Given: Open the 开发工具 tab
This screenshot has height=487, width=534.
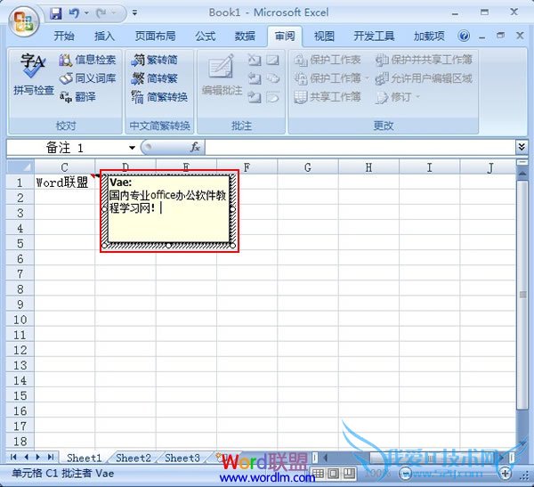Looking at the screenshot, I should 374,36.
